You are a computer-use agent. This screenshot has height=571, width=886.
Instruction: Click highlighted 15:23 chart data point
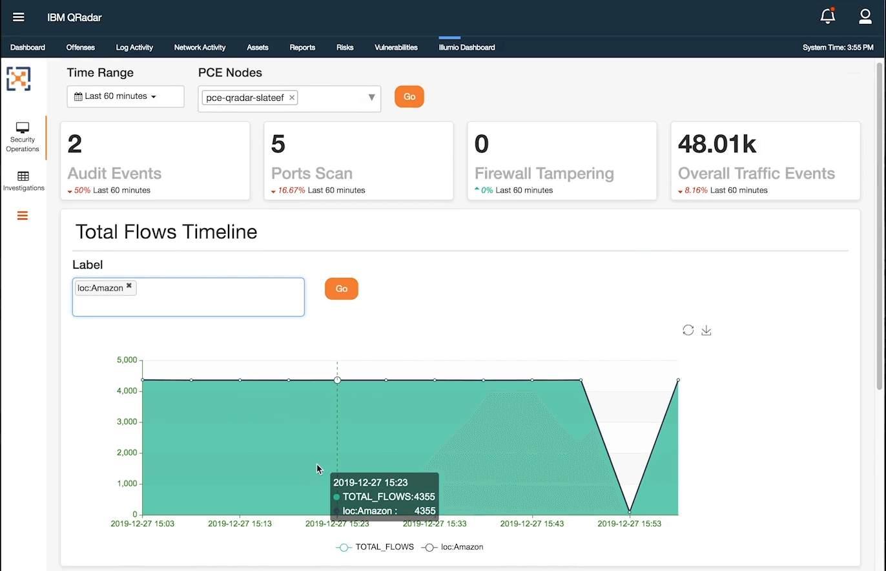pos(337,380)
